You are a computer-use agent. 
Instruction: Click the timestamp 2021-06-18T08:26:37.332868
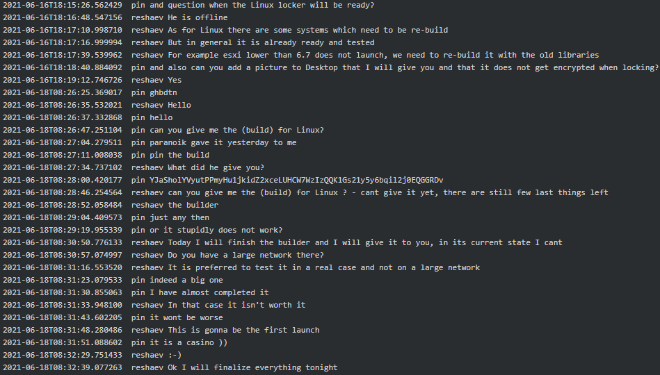pos(63,118)
